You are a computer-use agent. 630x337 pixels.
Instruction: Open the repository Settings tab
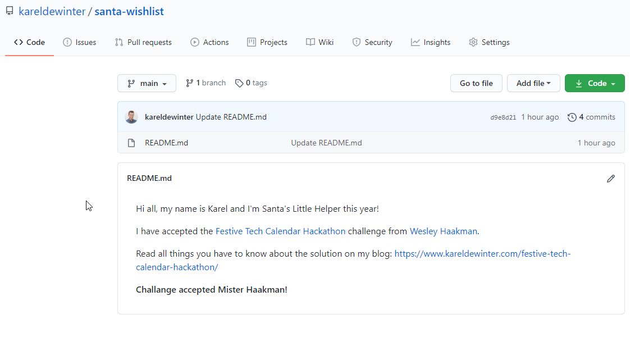pyautogui.click(x=489, y=42)
